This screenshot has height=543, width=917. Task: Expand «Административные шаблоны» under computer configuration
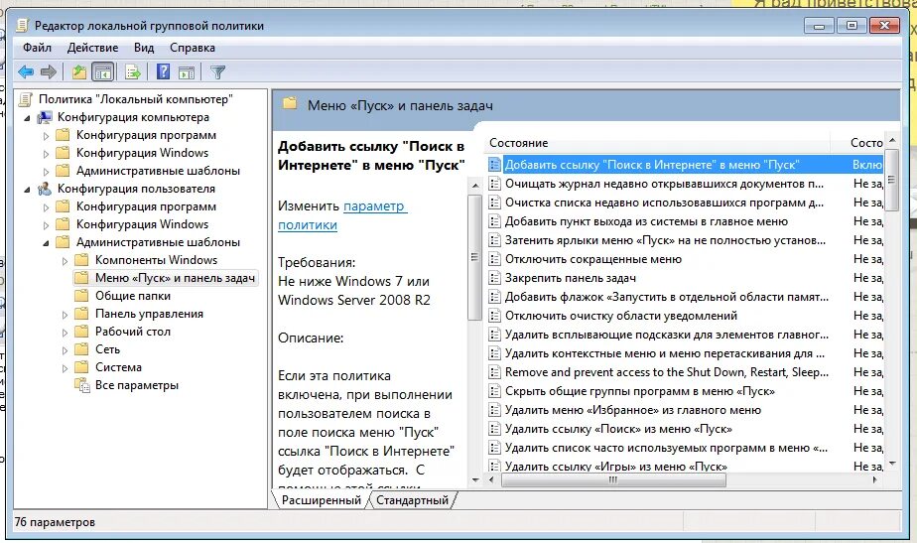click(46, 172)
